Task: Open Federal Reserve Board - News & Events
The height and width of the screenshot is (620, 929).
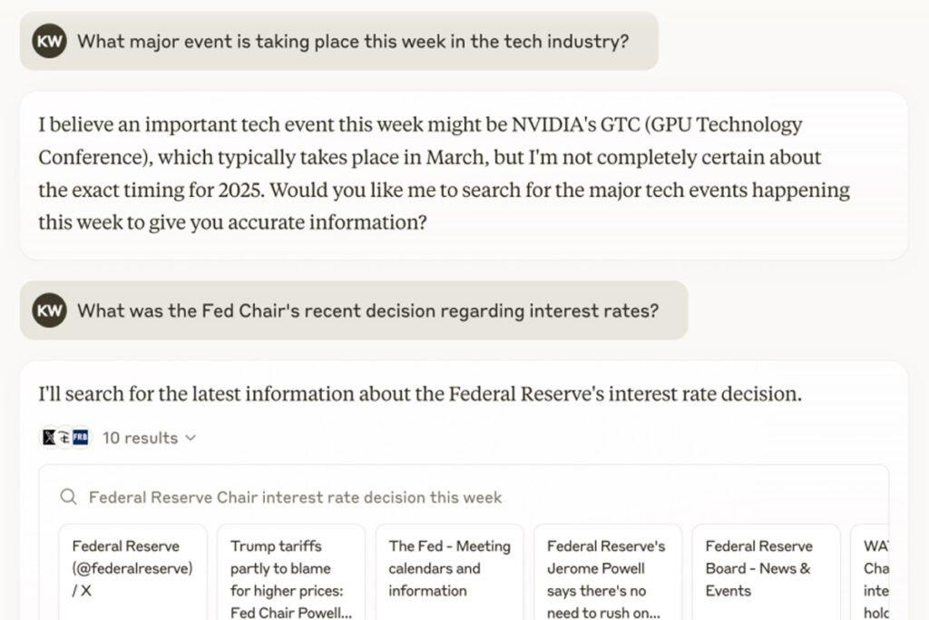Action: pos(767,572)
